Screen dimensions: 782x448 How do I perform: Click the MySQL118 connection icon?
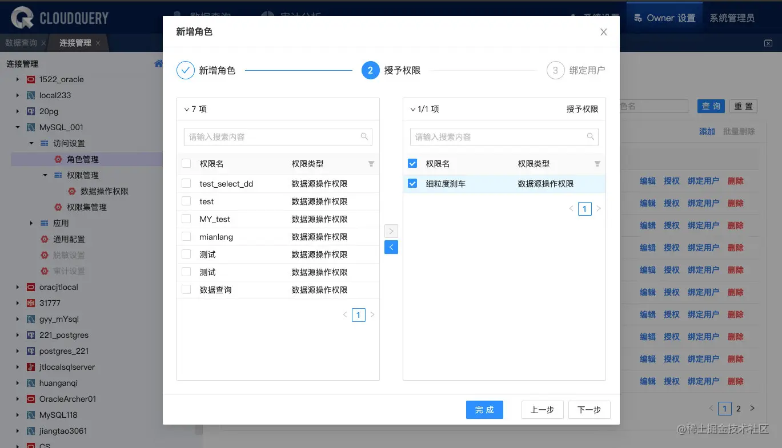pyautogui.click(x=31, y=415)
